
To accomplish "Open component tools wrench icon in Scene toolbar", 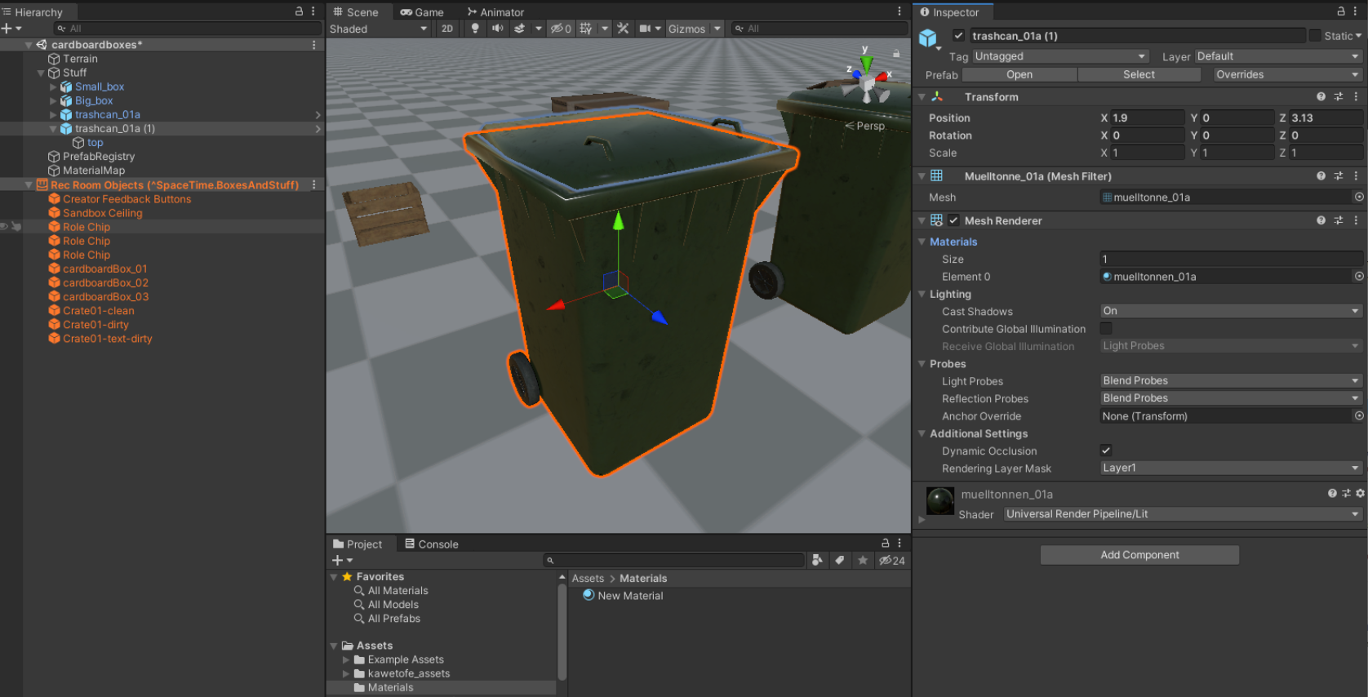I will [x=623, y=29].
